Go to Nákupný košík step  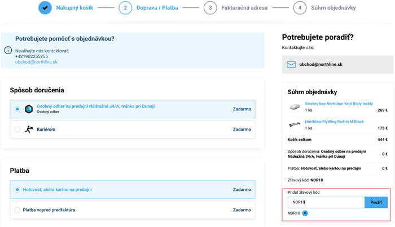(74, 8)
